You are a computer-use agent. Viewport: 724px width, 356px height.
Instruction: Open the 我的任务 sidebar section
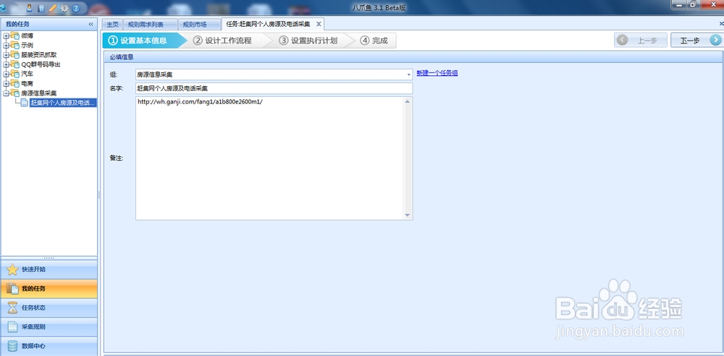coord(49,289)
